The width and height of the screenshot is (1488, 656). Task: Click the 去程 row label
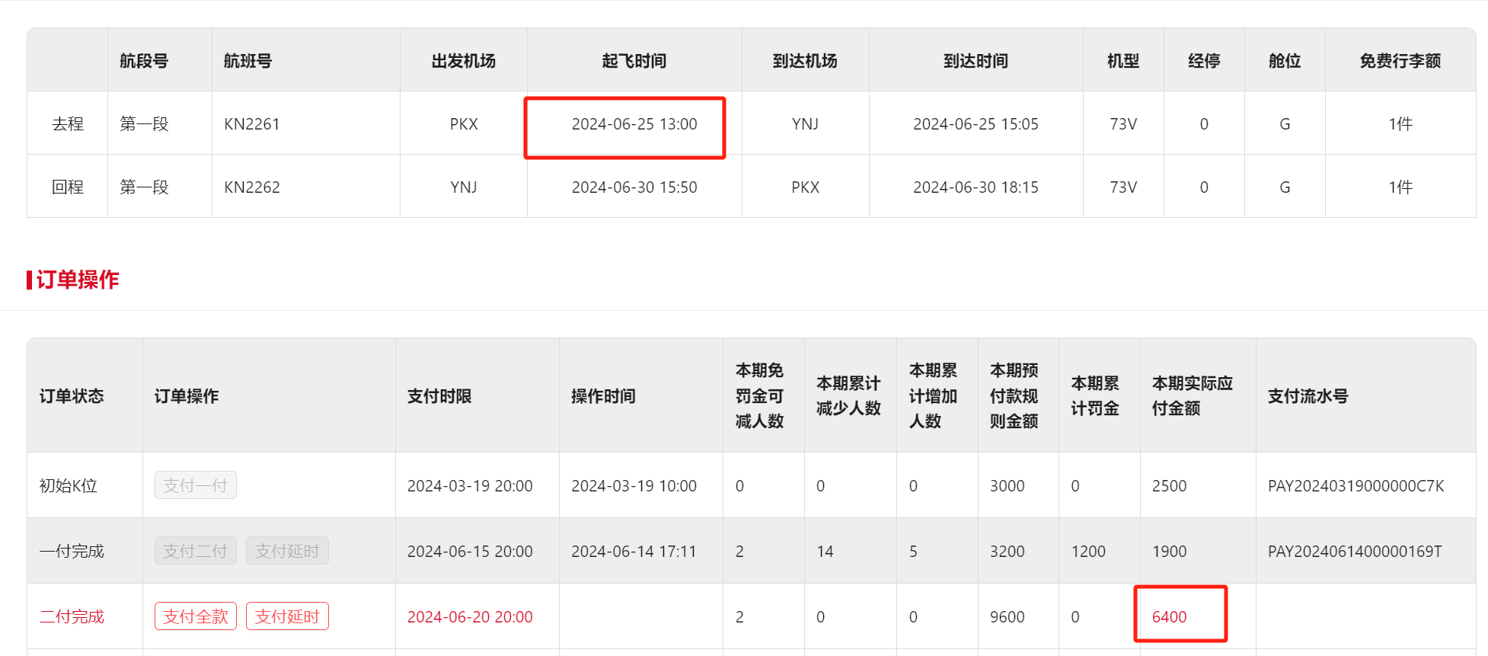[x=68, y=124]
